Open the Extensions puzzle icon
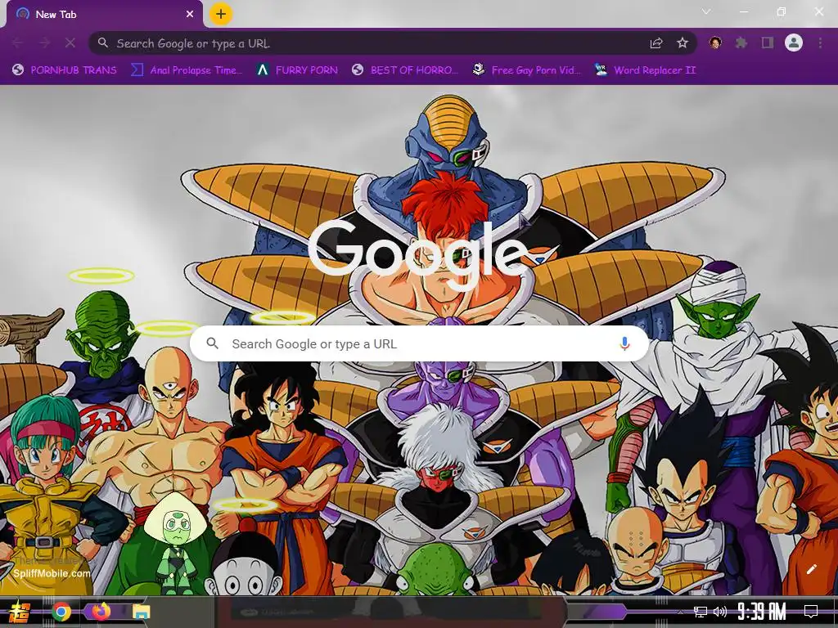 pyautogui.click(x=741, y=43)
